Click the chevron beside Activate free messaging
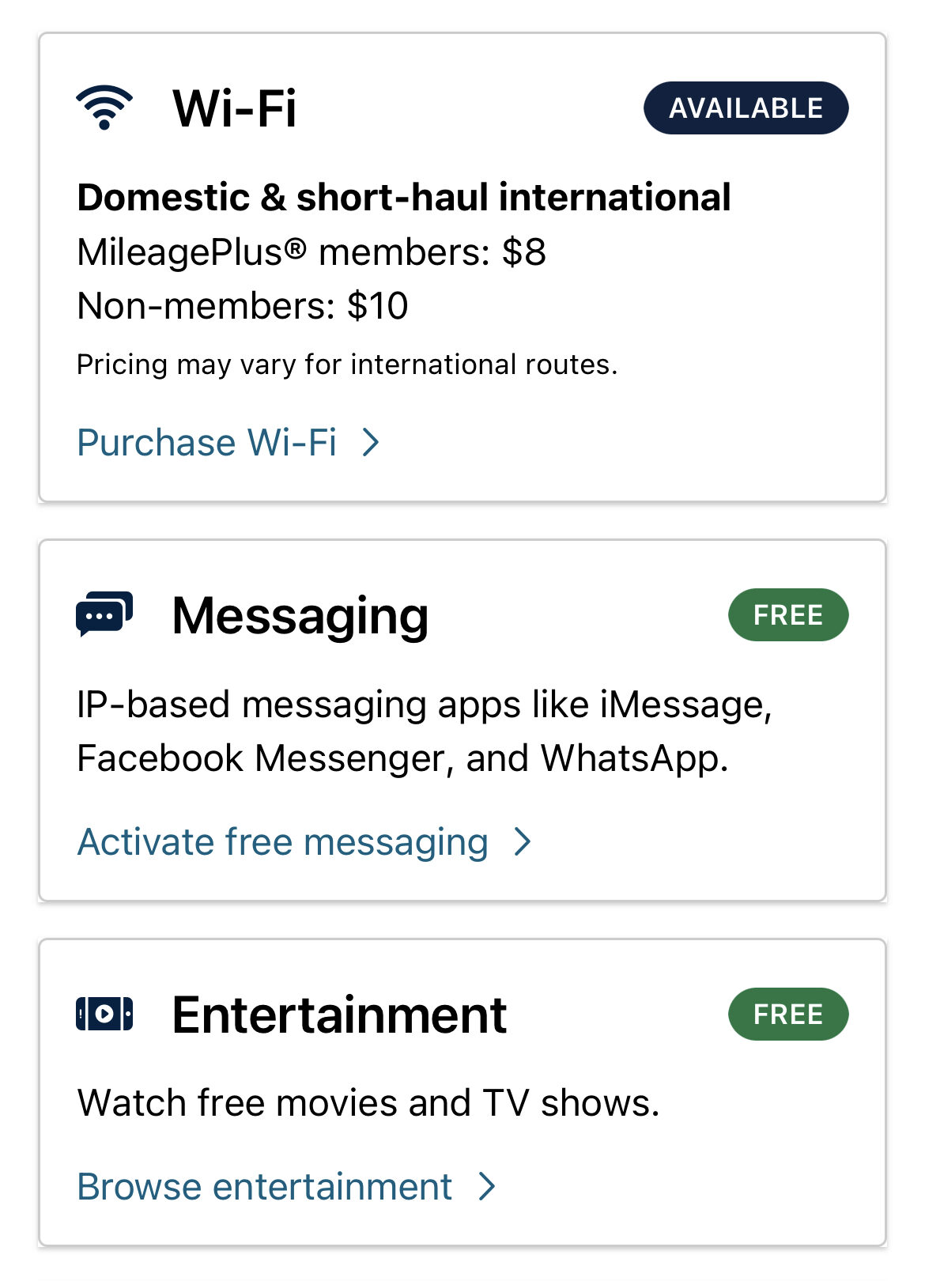This screenshot has height=1281, width=925. (523, 842)
